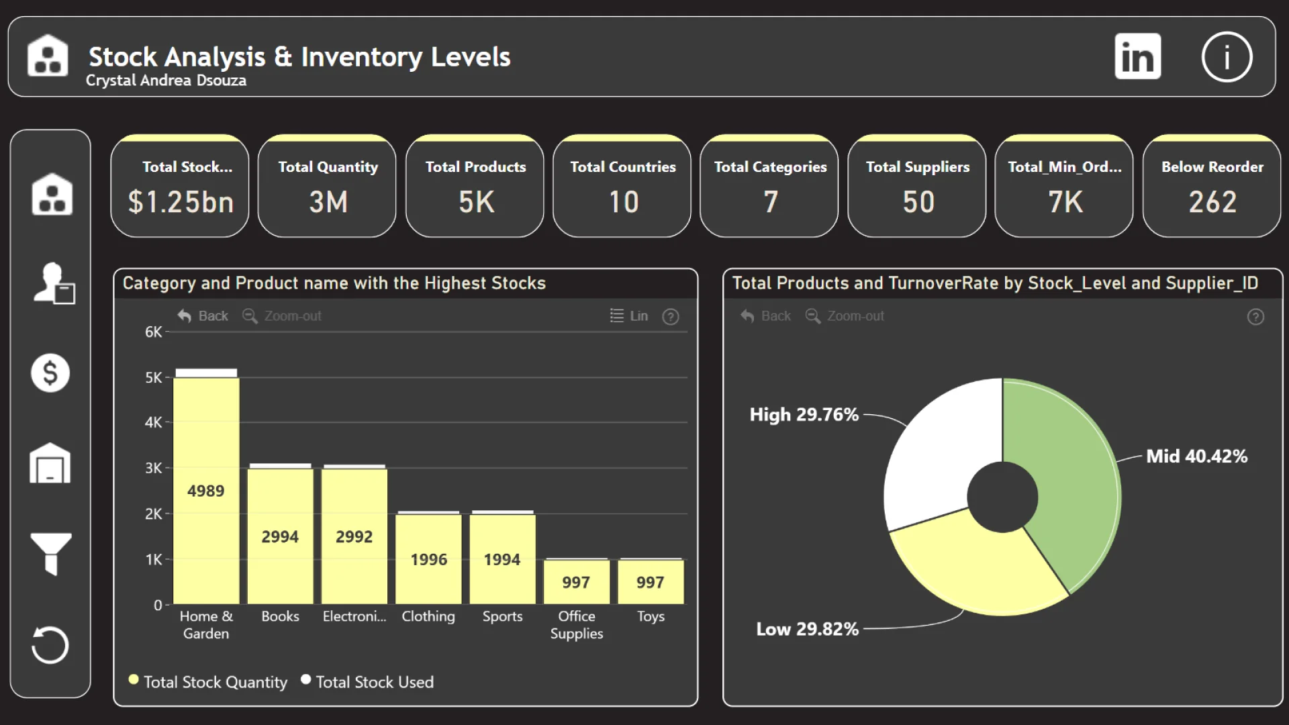Click the bar chart help question mark
Viewport: 1289px width, 725px height.
coord(670,317)
